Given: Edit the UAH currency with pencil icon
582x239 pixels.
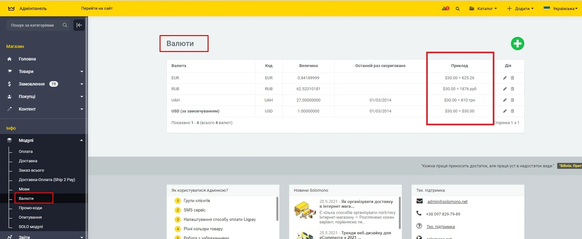Looking at the screenshot, I should (505, 100).
